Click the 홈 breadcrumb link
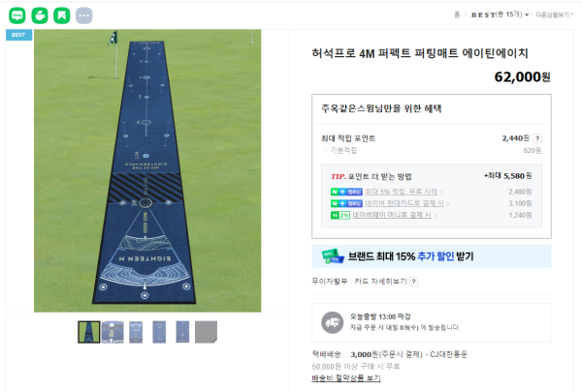Screen dimensions: 582x391 [457, 15]
